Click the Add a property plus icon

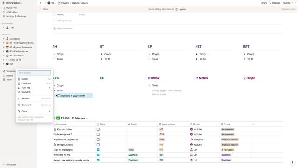click(x=54, y=21)
